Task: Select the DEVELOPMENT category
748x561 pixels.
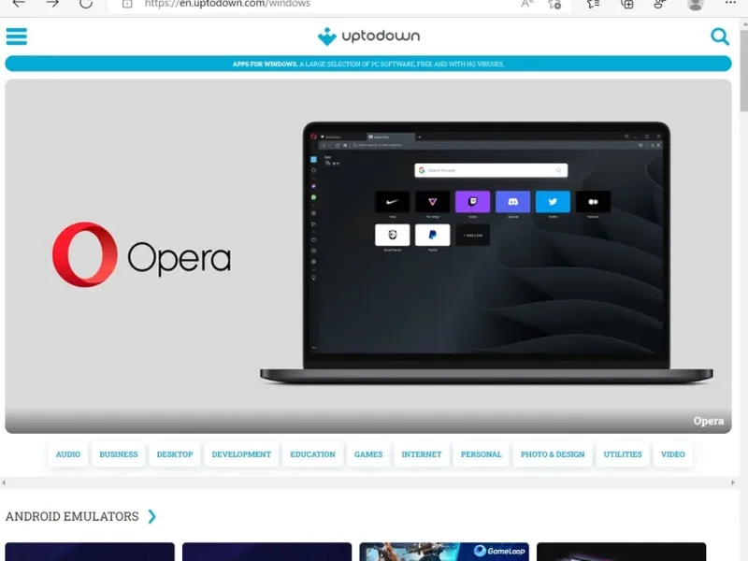Action: coord(241,454)
